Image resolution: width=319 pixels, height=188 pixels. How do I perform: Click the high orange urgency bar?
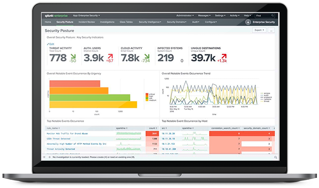(x=79, y=91)
